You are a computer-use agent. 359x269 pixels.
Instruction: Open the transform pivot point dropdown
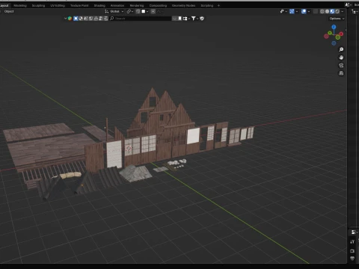tap(129, 11)
